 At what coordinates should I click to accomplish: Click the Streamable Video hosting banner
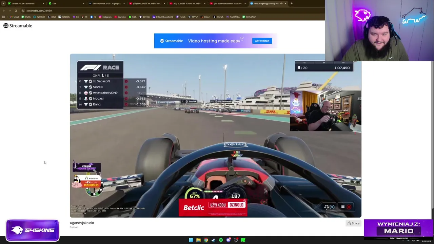216,41
